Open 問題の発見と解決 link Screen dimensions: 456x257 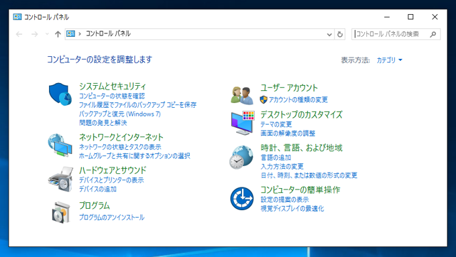click(x=103, y=123)
